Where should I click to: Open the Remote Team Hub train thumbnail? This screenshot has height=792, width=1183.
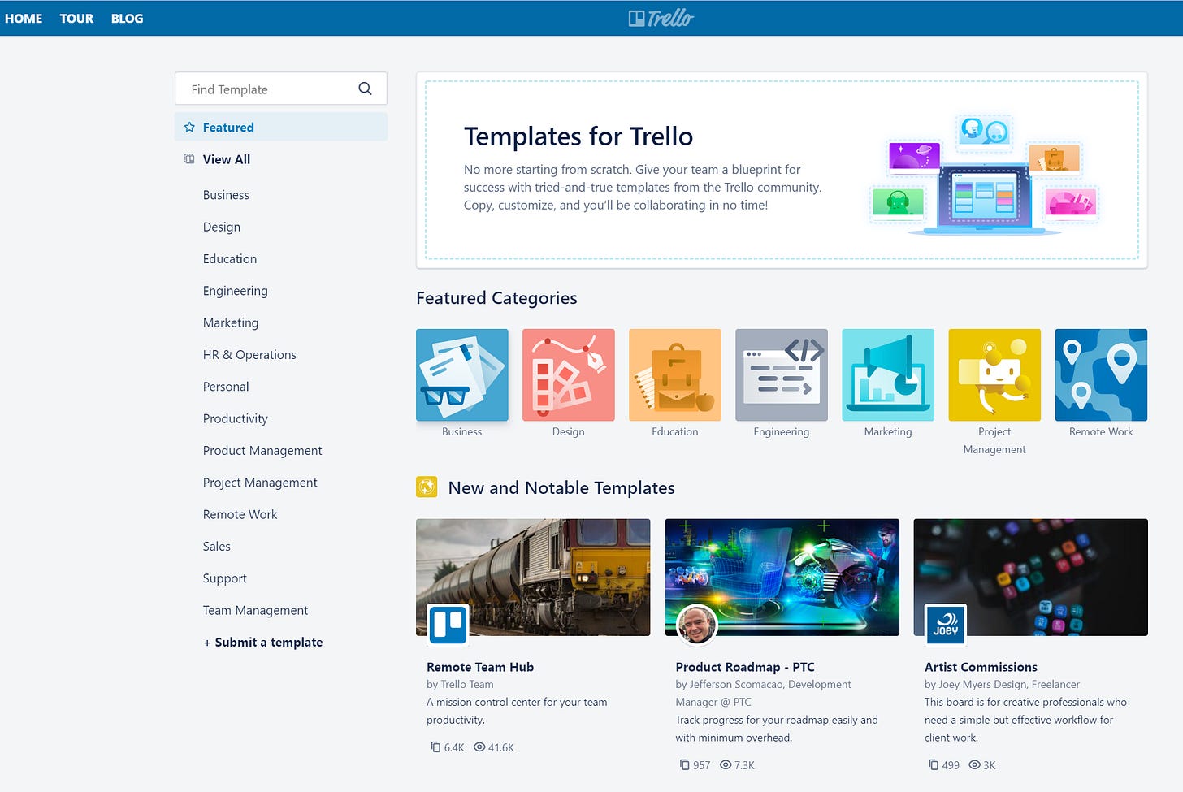tap(533, 578)
